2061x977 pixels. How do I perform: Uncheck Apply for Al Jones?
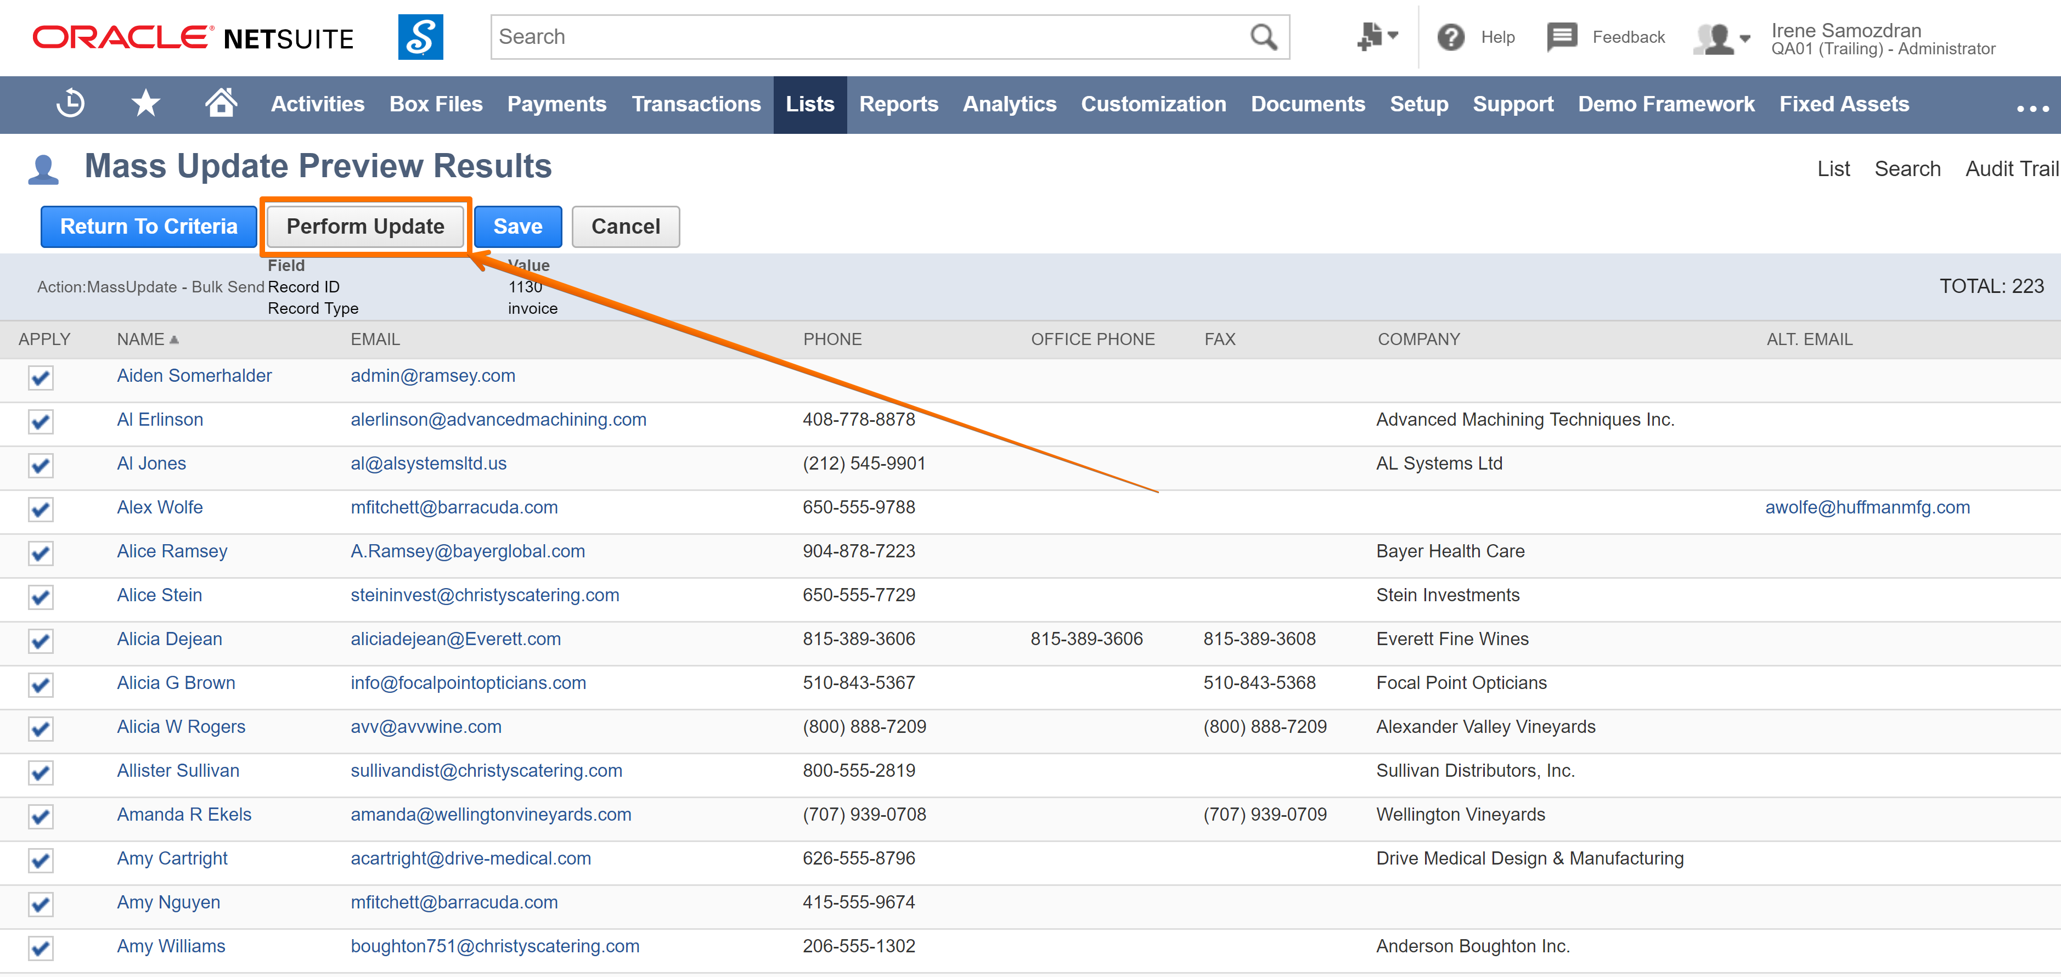pos(41,466)
